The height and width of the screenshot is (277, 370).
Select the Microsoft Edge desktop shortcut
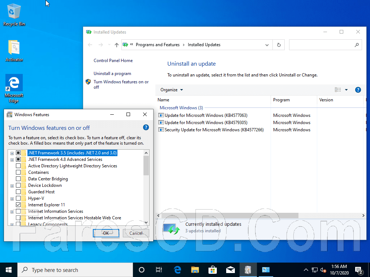(14, 88)
